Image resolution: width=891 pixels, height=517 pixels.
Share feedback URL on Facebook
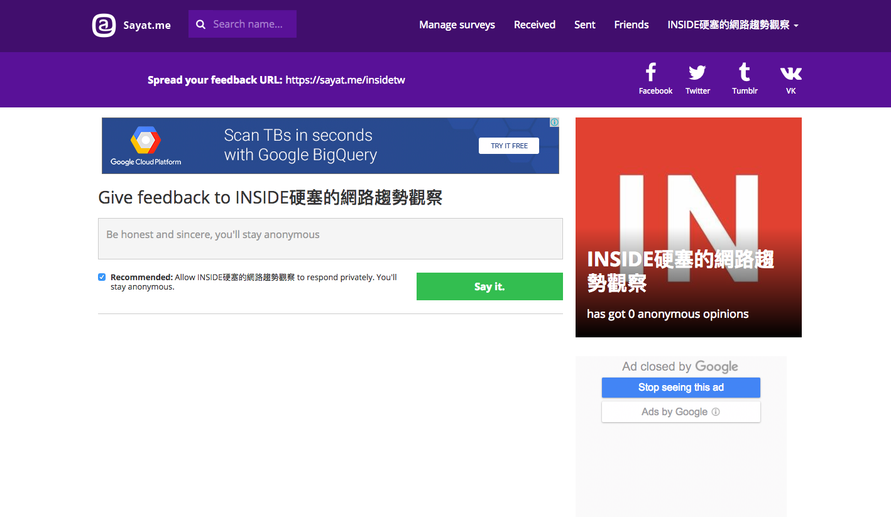coord(655,79)
